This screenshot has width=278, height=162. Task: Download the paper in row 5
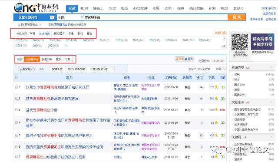[x=216, y=135]
